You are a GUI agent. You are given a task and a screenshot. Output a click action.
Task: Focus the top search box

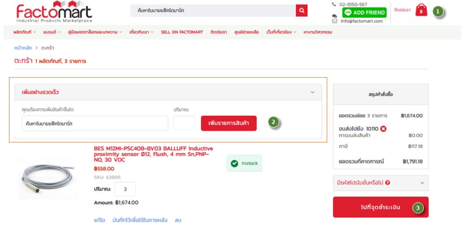click(x=213, y=10)
